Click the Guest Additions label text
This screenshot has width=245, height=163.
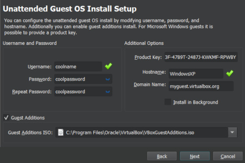click(x=28, y=118)
